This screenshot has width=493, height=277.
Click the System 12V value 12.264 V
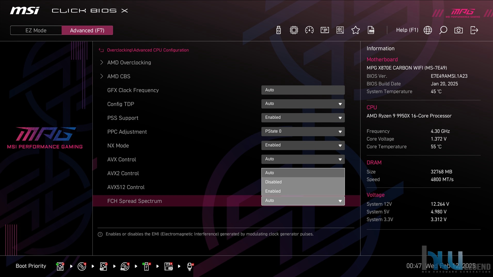(440, 204)
